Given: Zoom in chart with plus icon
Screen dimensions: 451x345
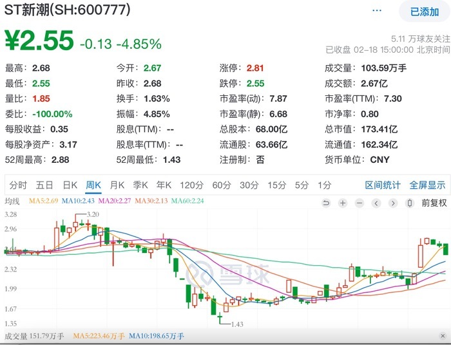Looking at the screenshot, I should tap(343, 203).
